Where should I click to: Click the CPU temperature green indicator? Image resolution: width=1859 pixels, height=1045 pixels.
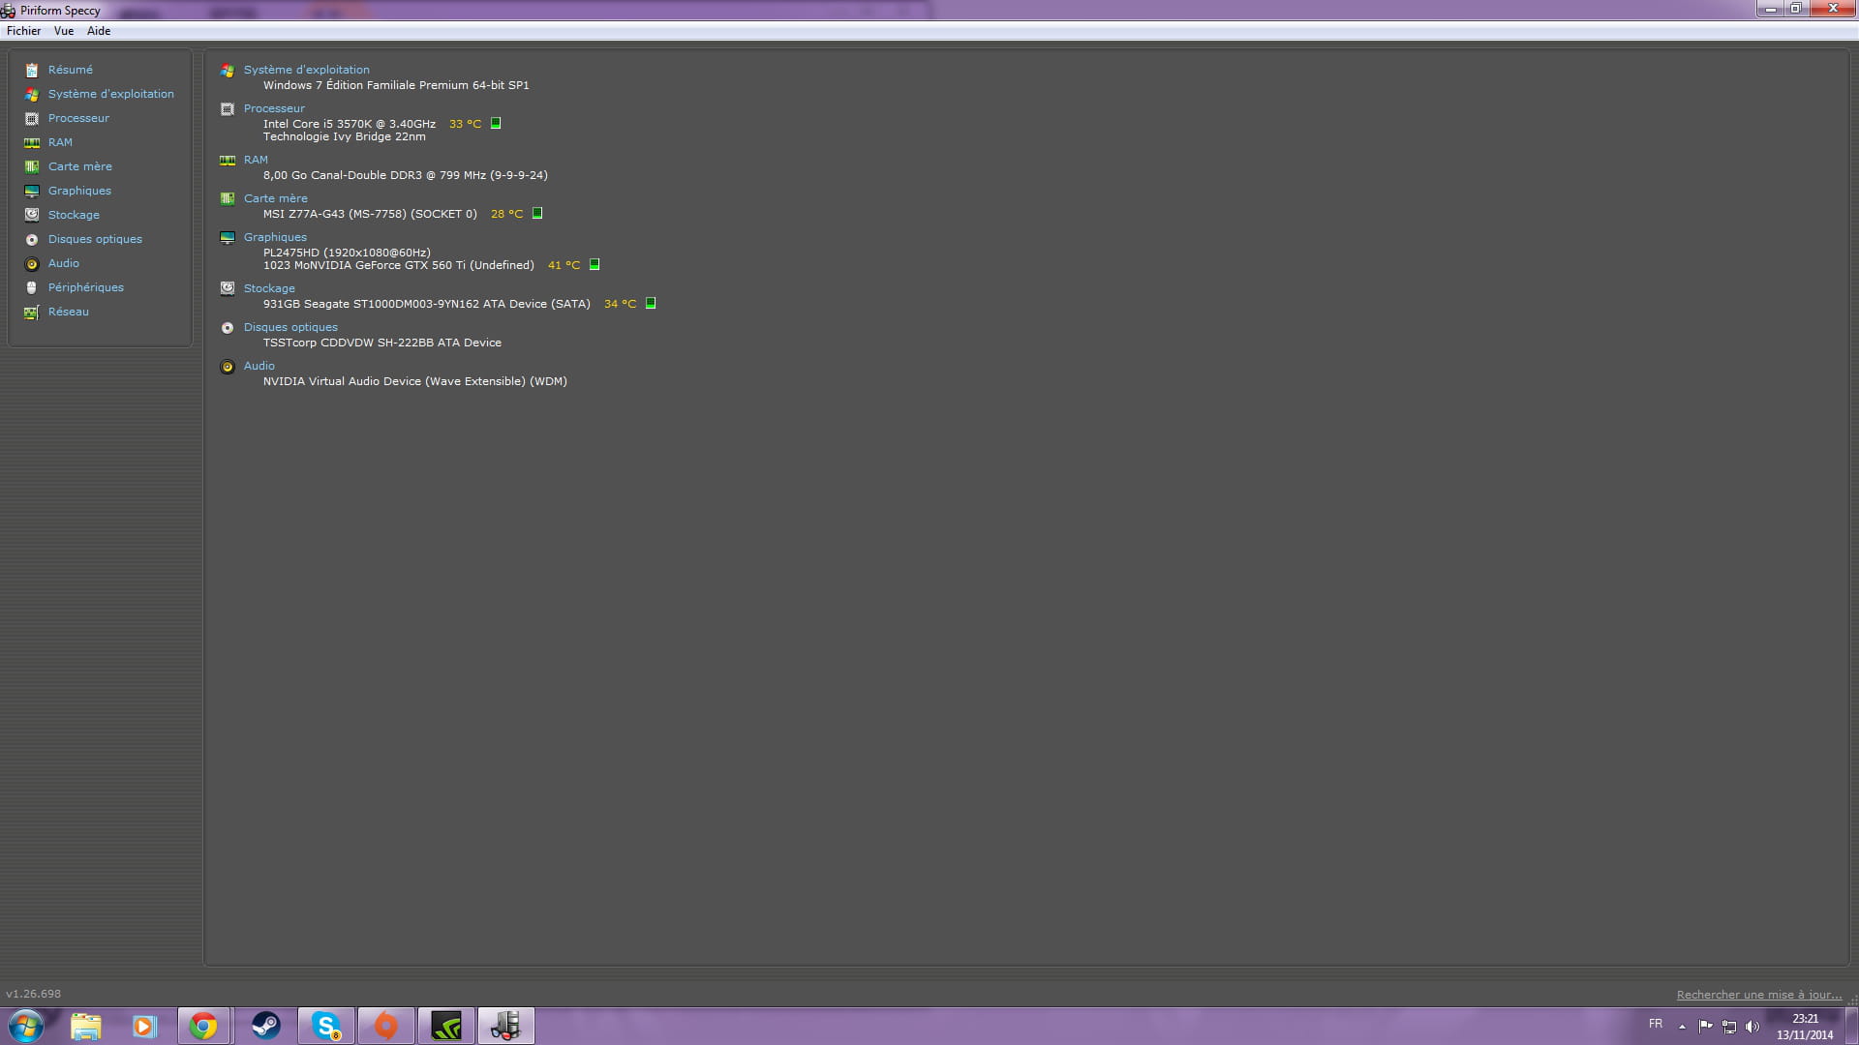tap(496, 124)
